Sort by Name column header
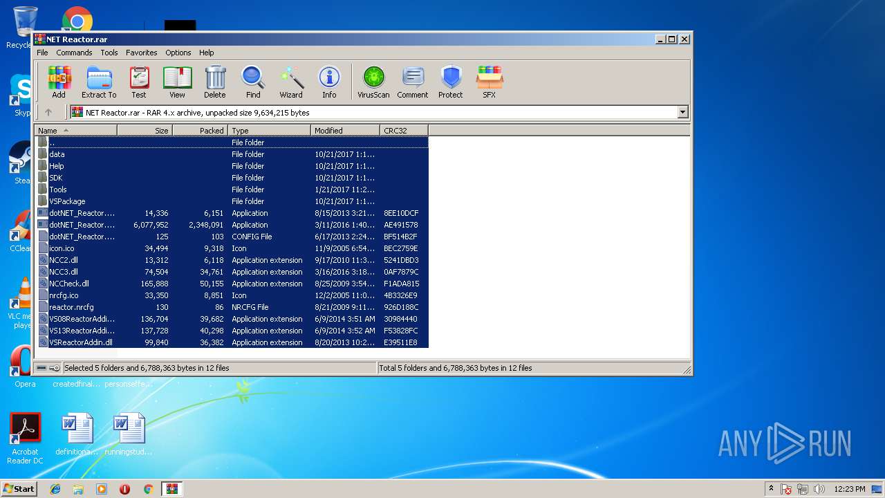The image size is (885, 498). tap(76, 130)
